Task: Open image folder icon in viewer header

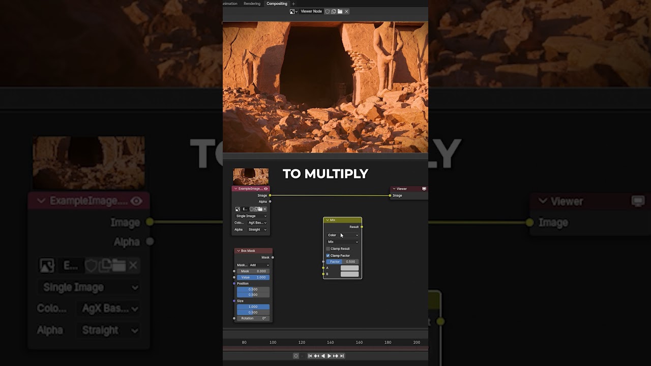Action: pos(340,11)
